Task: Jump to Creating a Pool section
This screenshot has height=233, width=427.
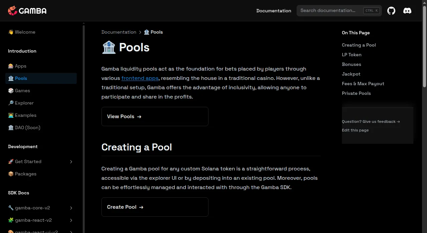Action: pyautogui.click(x=359, y=45)
